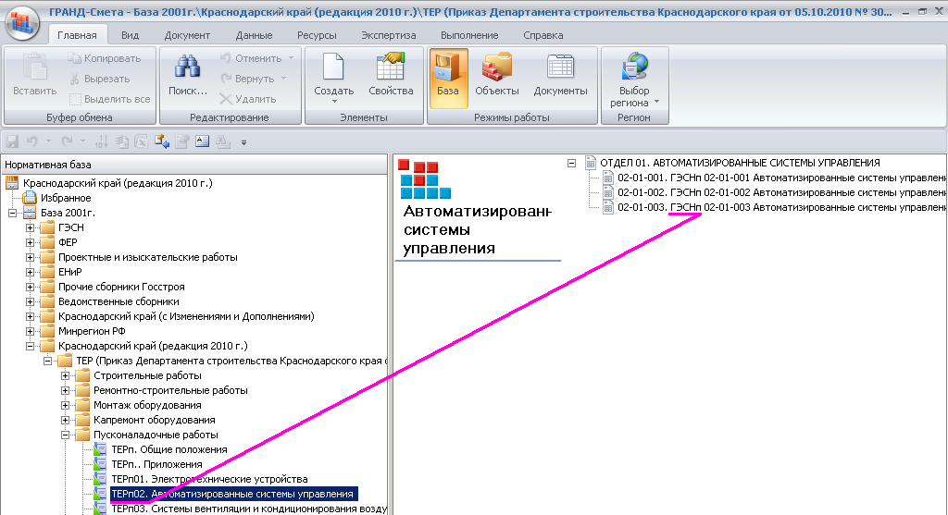
Task: Select ТЕРп. Общие положения item
Action: (x=169, y=449)
